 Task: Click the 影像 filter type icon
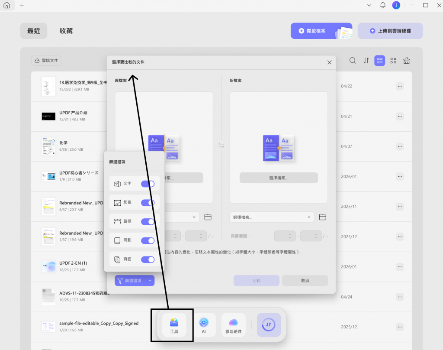117,203
